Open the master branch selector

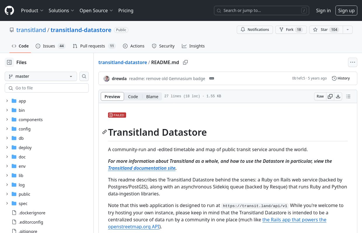click(x=41, y=76)
